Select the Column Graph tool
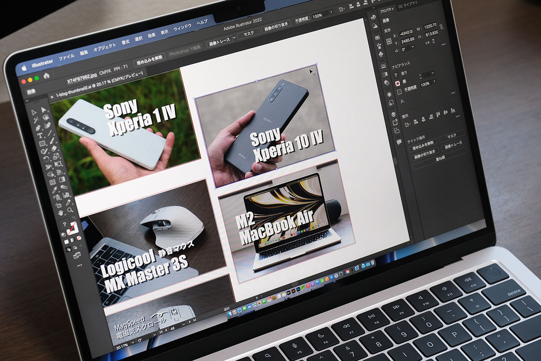The height and width of the screenshot is (361, 541). coord(66,195)
